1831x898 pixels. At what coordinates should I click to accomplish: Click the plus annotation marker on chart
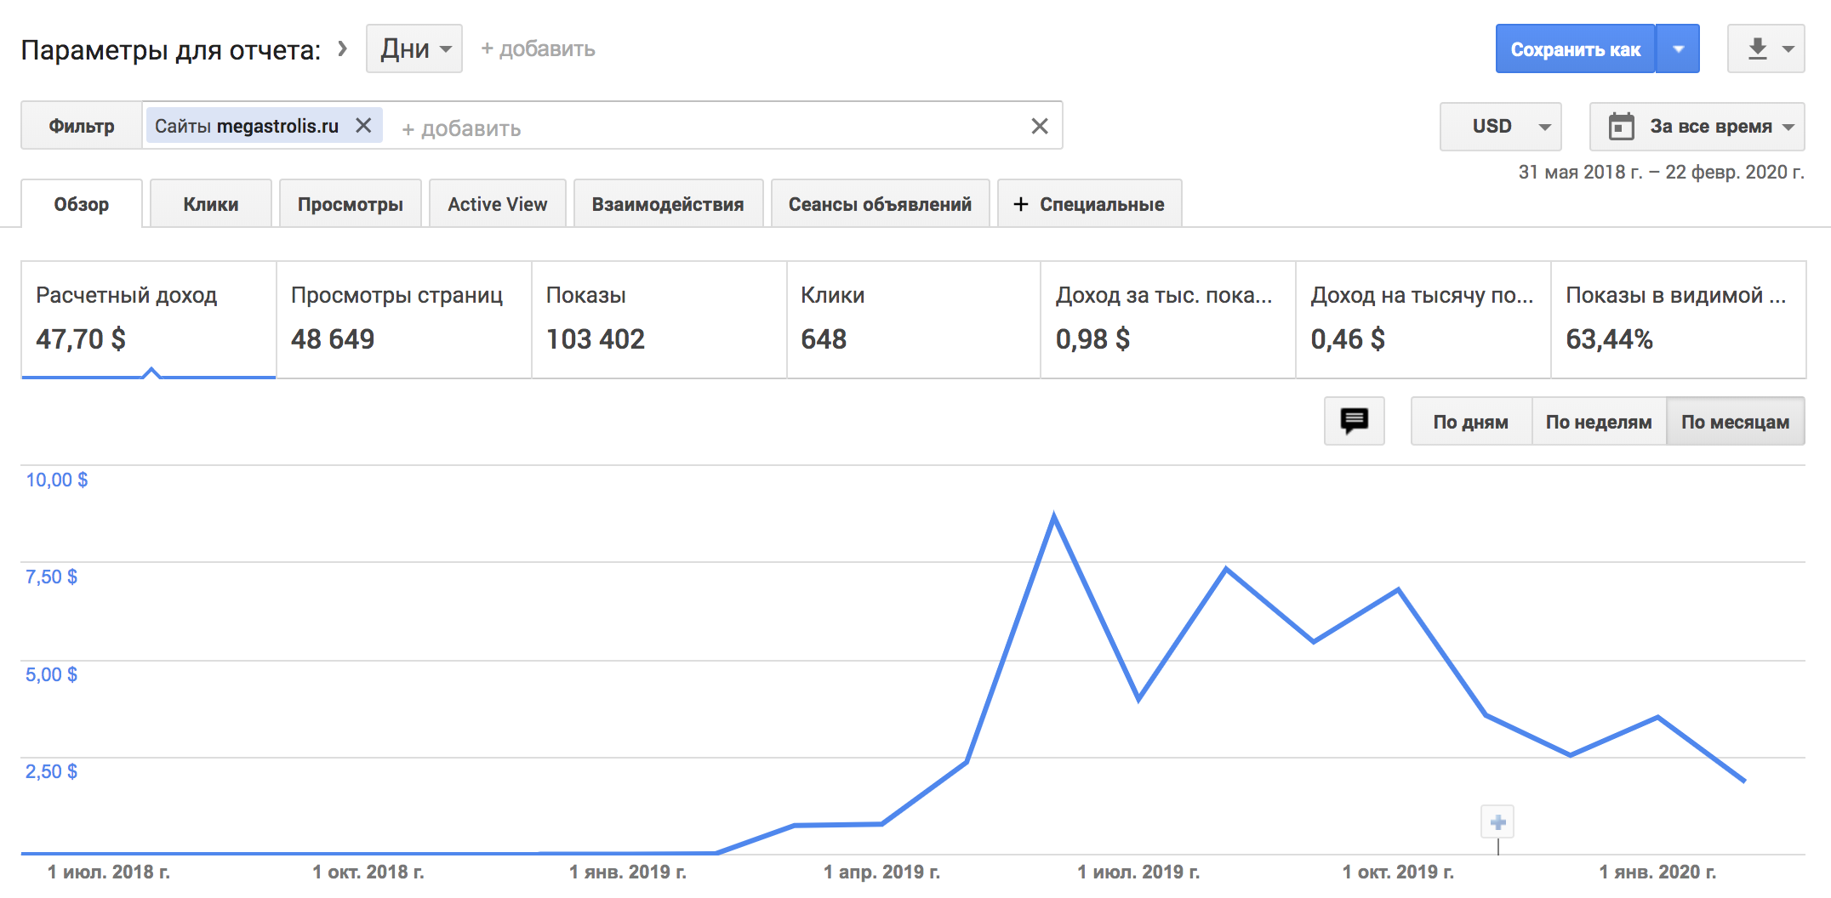click(x=1497, y=822)
